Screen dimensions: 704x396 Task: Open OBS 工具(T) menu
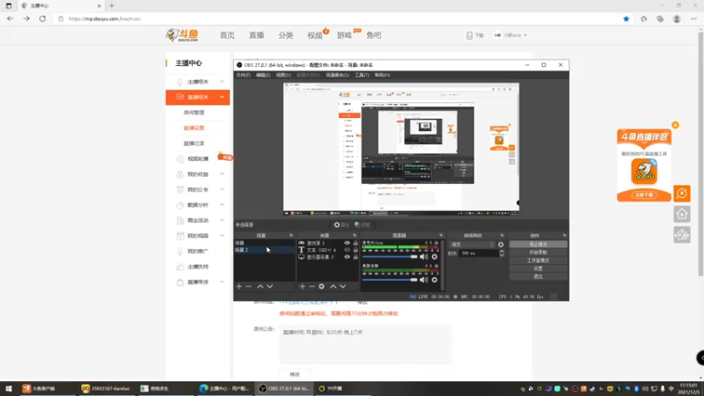(362, 75)
